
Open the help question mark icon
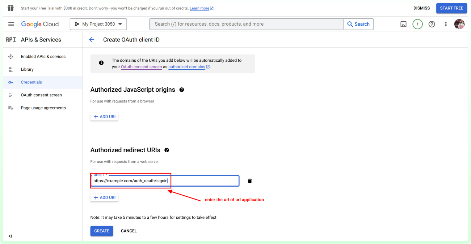432,24
